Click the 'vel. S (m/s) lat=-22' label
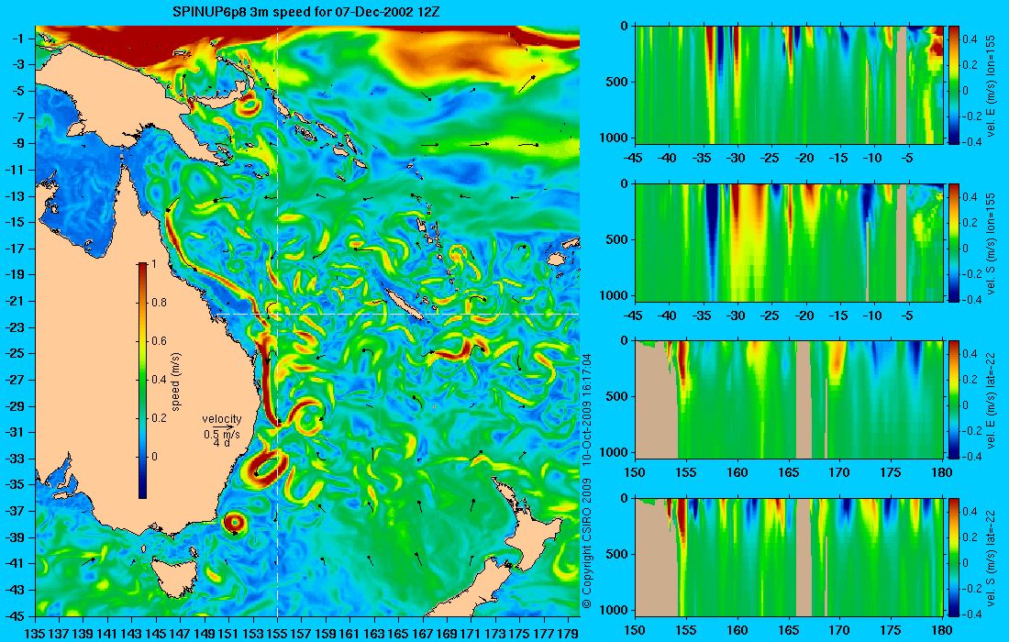This screenshot has height=642, width=1009. pos(991,557)
